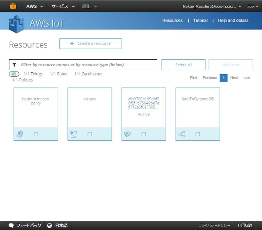Click the speech bubble feedback icon
The width and height of the screenshot is (262, 230).
click(11, 226)
